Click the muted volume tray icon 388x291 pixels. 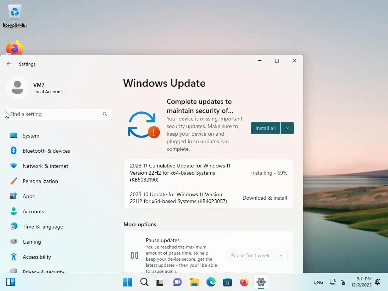[x=343, y=282]
